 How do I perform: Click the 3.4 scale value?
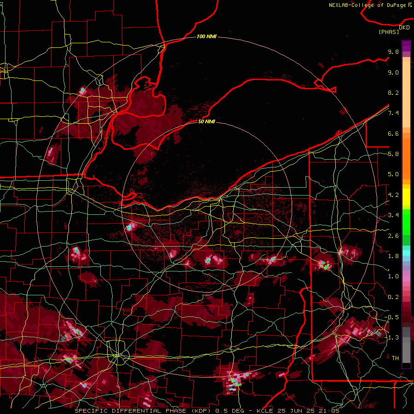(x=393, y=215)
